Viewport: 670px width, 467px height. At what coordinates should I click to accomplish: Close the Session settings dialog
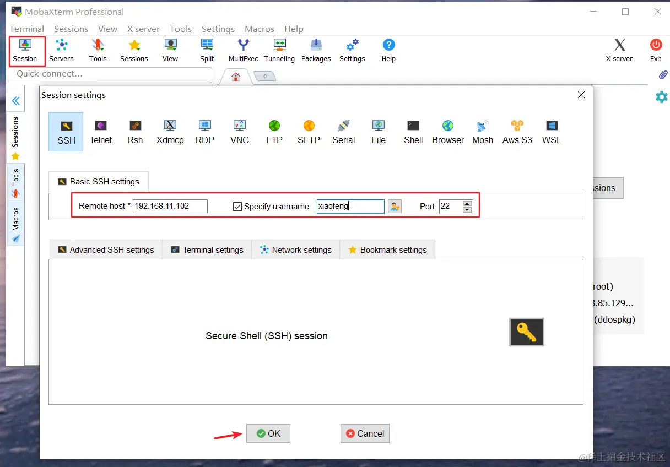581,95
